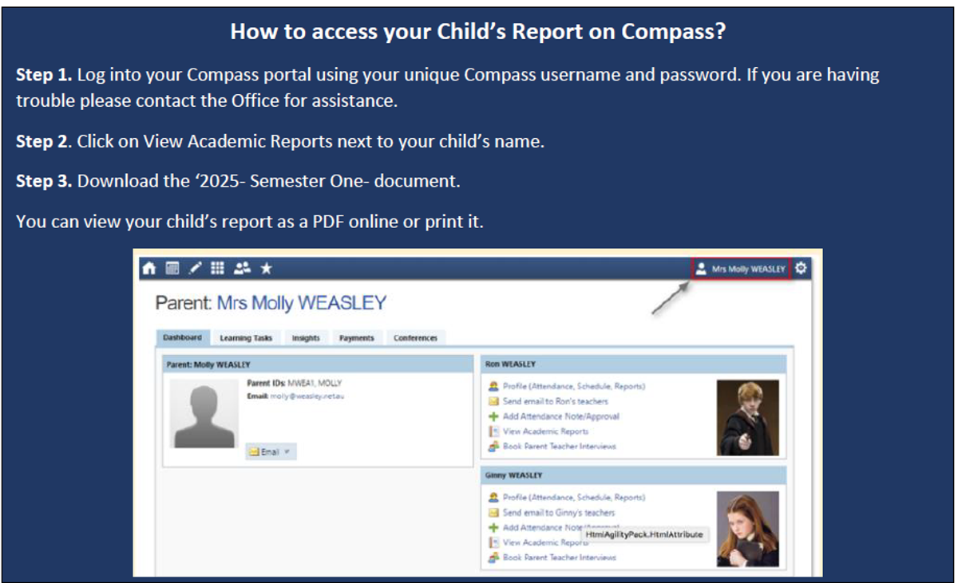The width and height of the screenshot is (958, 583).
Task: Click green plus icon in Ginny's panel
Action: (x=493, y=527)
